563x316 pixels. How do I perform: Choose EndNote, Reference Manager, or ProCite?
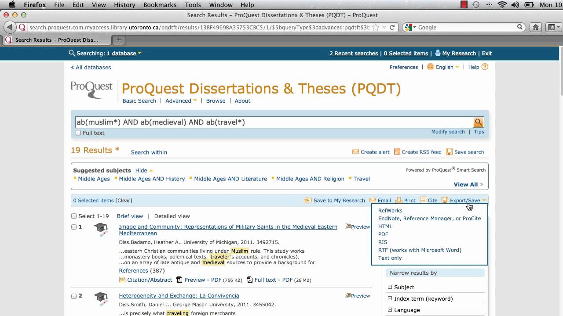click(x=429, y=218)
